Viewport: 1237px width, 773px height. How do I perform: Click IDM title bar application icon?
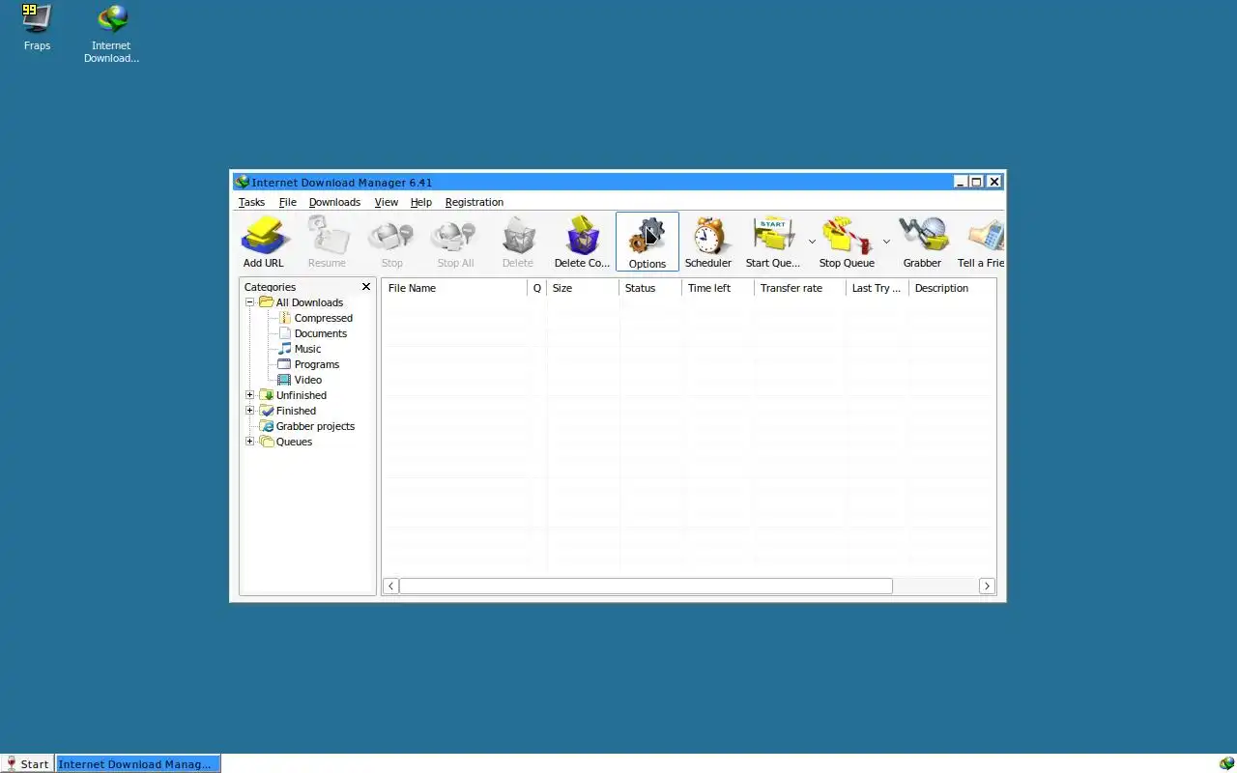tap(242, 182)
